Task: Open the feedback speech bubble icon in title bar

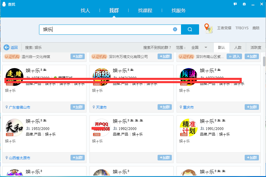Action: point(235,4)
